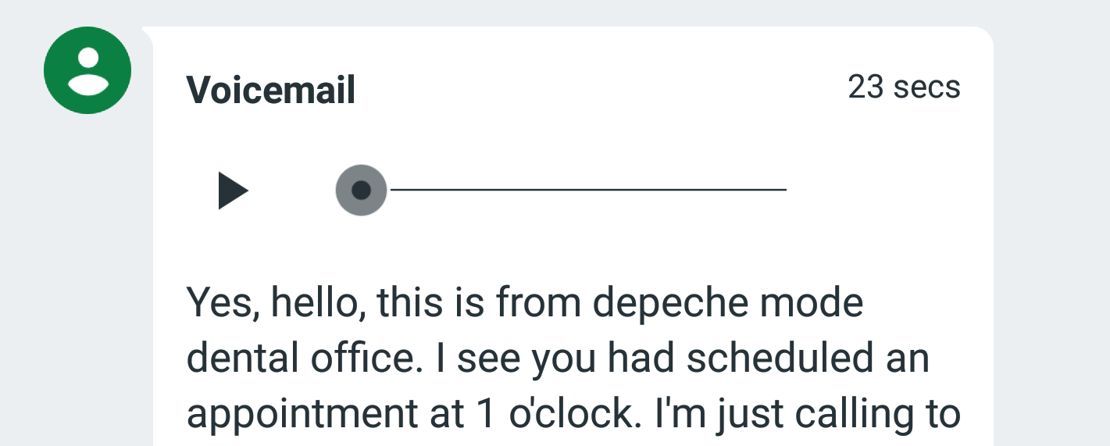Screen dimensions: 1110x446
Task: Click the "23 secs" duration label
Action: (904, 87)
